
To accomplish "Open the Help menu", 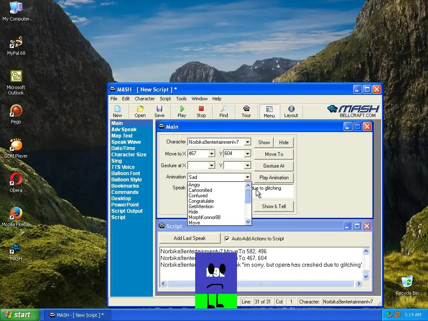I will click(217, 99).
